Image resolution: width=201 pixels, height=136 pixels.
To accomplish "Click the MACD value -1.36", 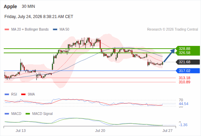I will pyautogui.click(x=183, y=125).
